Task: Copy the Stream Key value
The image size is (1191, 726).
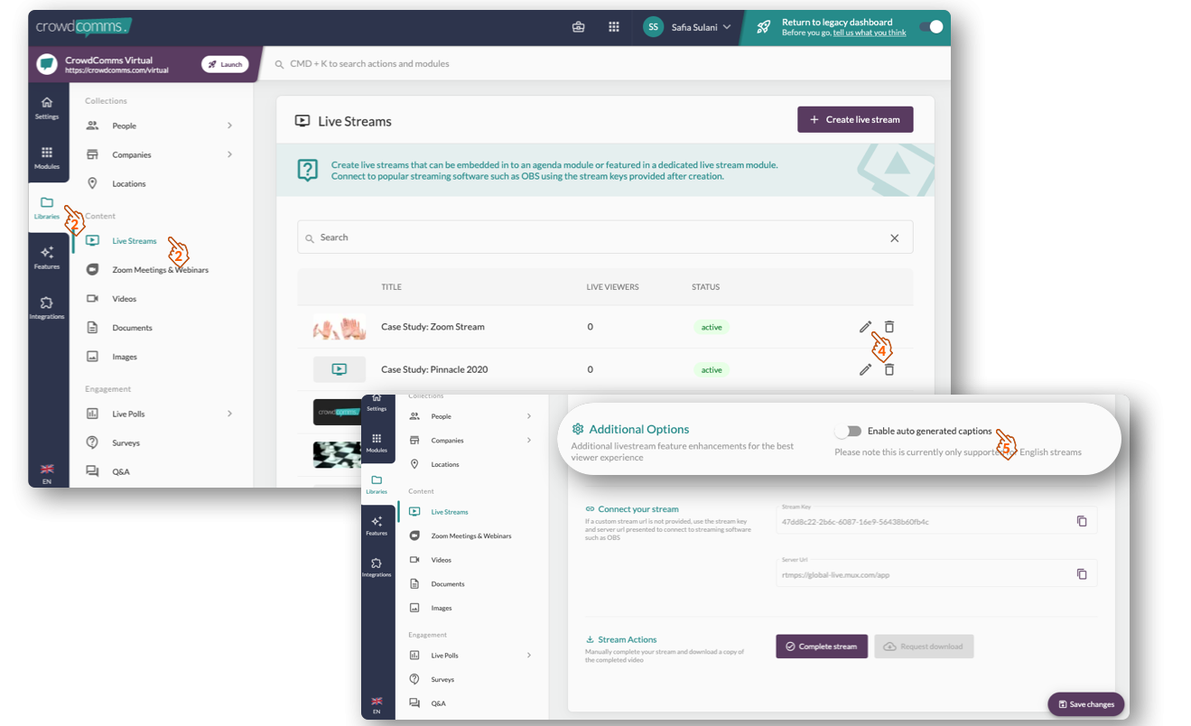Action: point(1082,521)
